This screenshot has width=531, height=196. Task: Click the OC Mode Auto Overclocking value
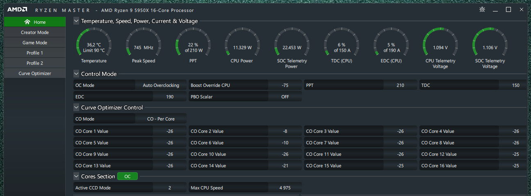click(161, 85)
